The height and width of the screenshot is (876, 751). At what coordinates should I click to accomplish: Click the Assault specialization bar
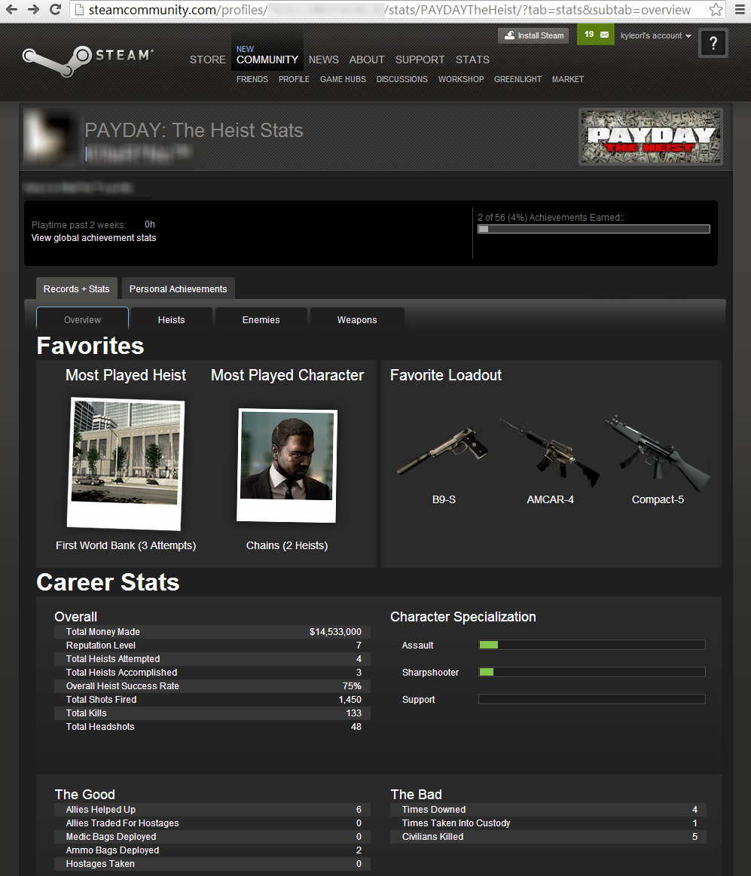point(592,645)
